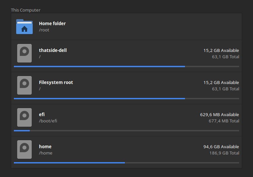Select the thatside-dell drive icon

[24, 53]
